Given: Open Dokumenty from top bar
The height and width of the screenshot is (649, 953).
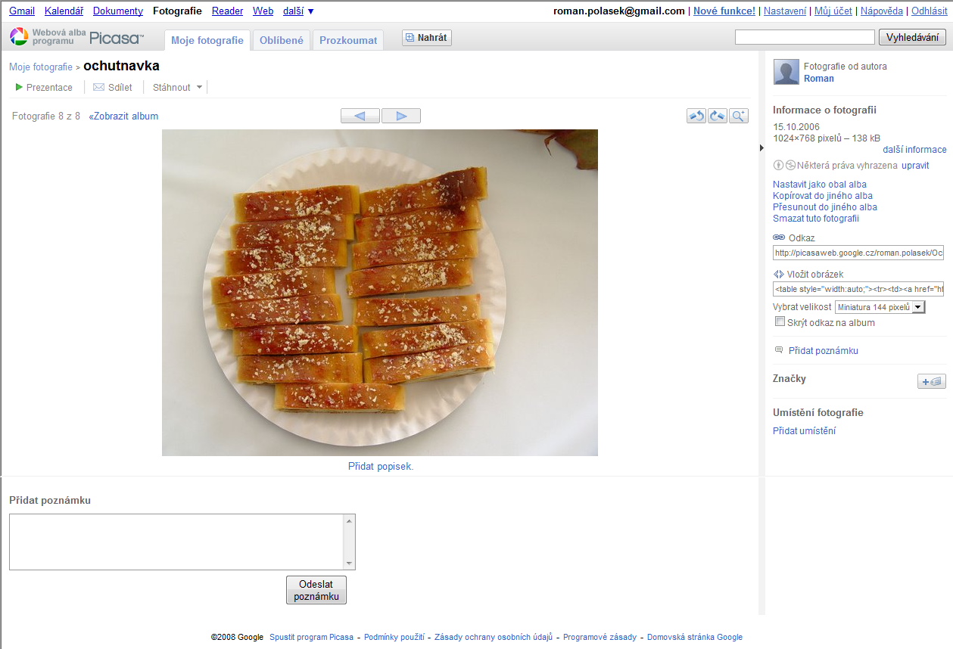Looking at the screenshot, I should pyautogui.click(x=118, y=11).
